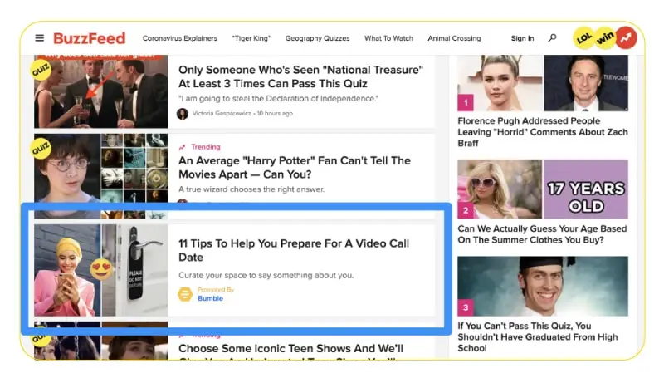Click the win badge icon
The image size is (664, 383).
click(605, 37)
